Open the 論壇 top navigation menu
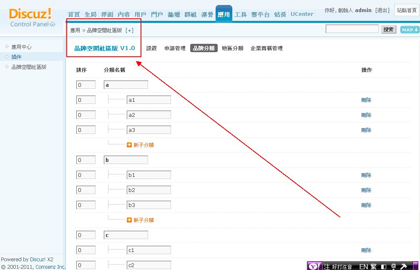 click(x=174, y=14)
